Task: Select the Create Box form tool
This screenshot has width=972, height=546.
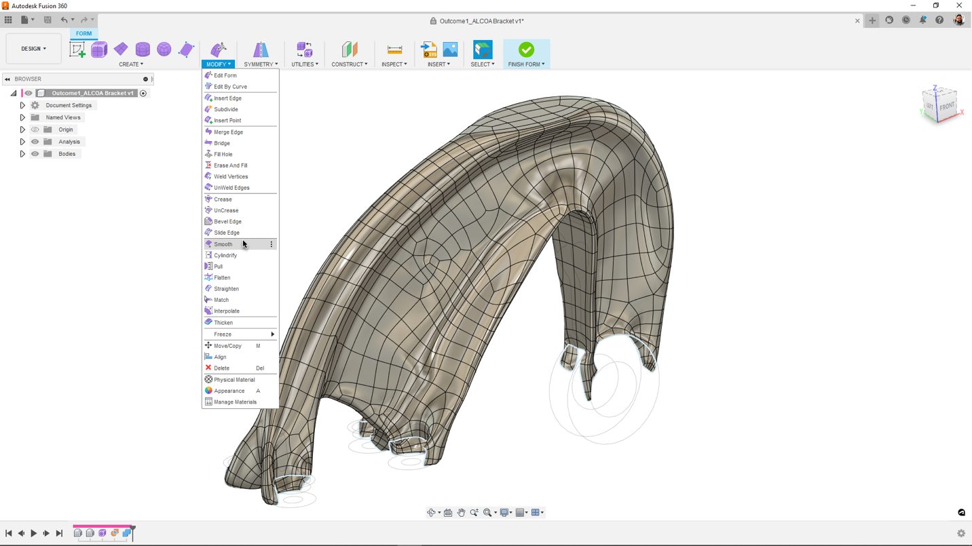Action: 99,50
